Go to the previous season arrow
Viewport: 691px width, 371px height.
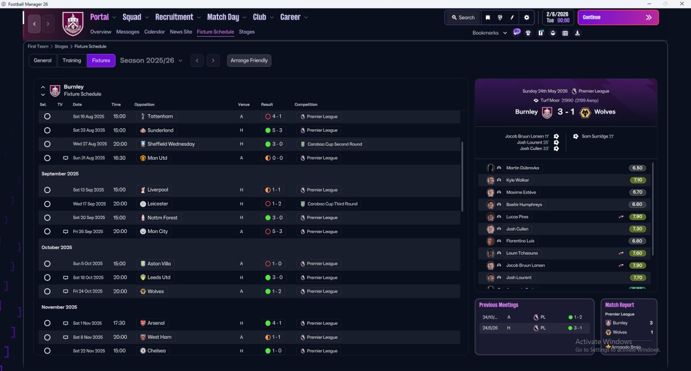point(197,60)
